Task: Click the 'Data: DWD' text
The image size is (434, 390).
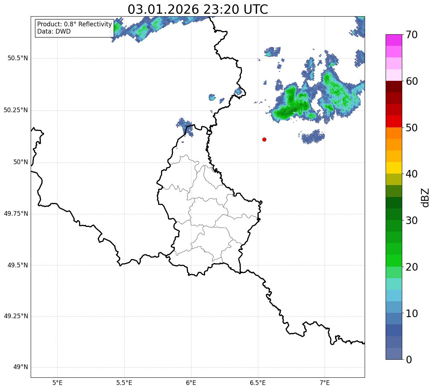Action: click(x=54, y=31)
